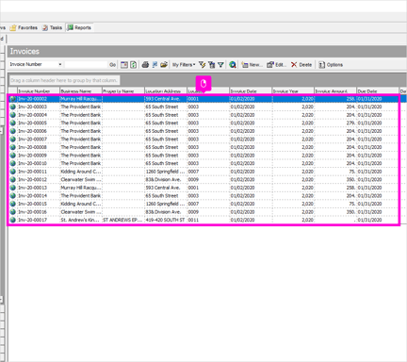
Task: Click globe icon of row Inv-20-00014
Action: [12, 196]
